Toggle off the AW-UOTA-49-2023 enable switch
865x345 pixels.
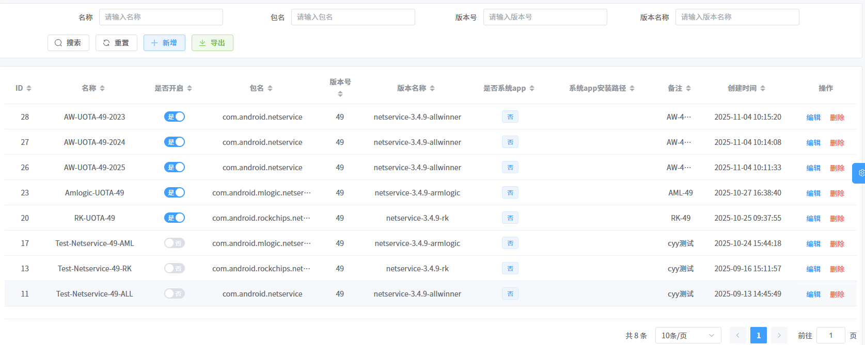pos(175,117)
